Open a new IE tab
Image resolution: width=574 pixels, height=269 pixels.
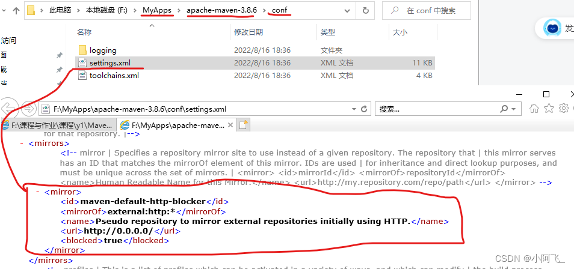point(244,125)
